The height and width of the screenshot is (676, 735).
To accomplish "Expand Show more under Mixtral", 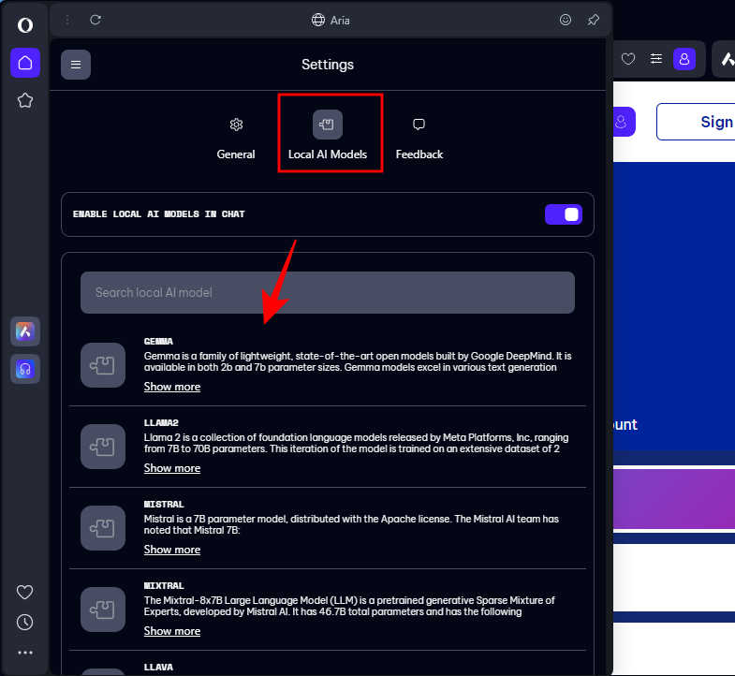I will tap(172, 631).
